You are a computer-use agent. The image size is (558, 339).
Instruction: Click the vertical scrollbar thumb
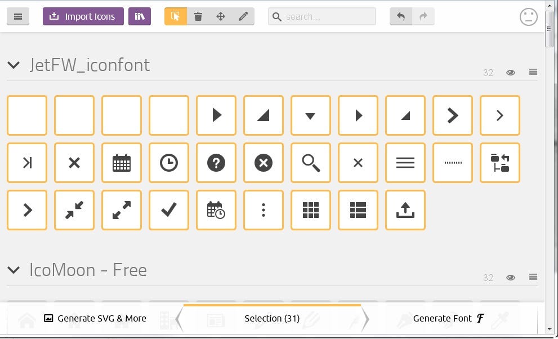click(550, 29)
